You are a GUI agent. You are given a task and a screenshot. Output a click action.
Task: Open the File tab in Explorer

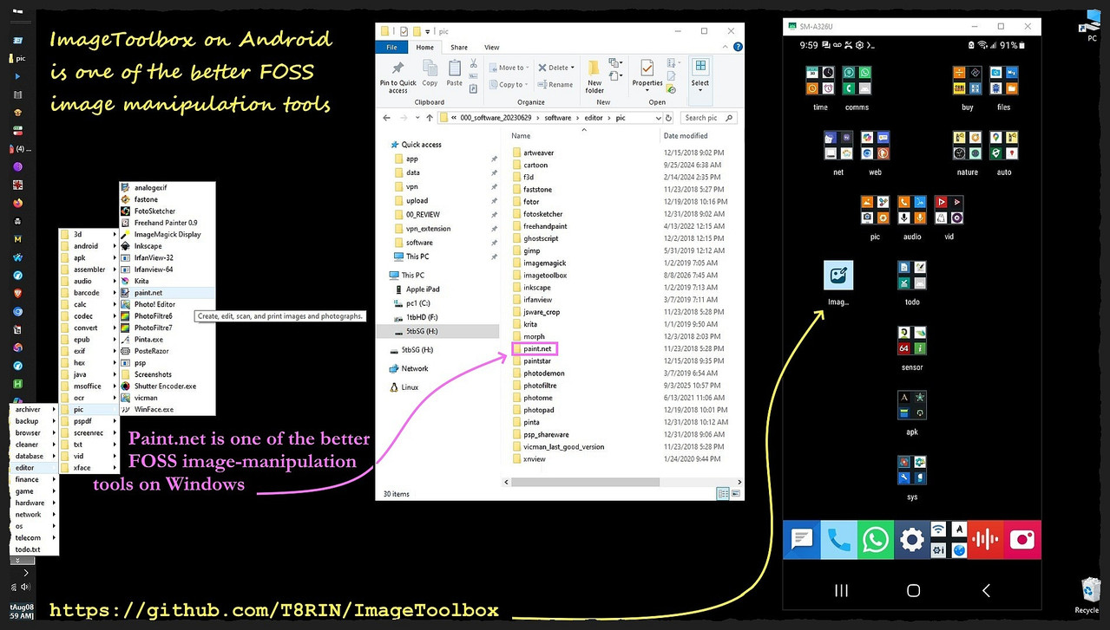tap(391, 48)
